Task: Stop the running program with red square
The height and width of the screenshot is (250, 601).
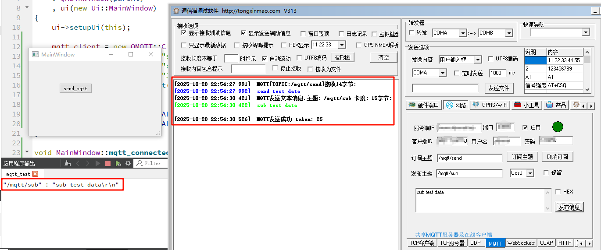Action: [107, 163]
